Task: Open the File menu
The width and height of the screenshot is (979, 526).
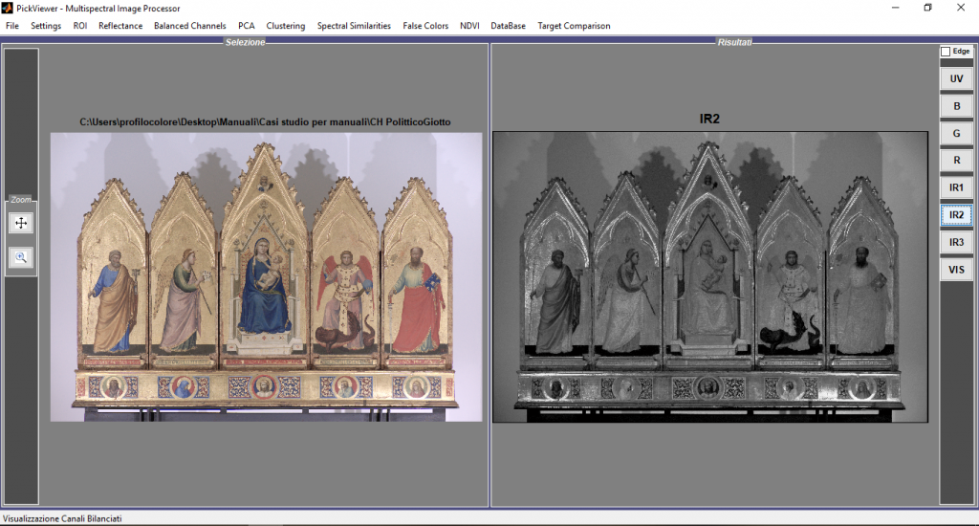Action: [12, 26]
